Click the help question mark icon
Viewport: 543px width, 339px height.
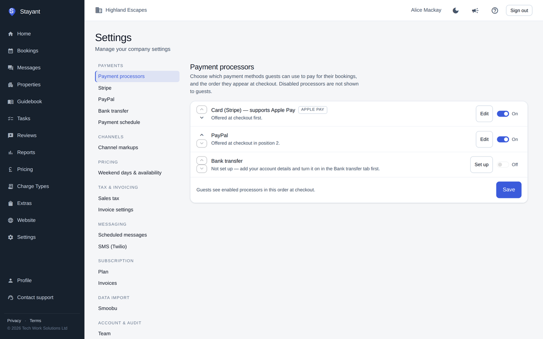495,10
